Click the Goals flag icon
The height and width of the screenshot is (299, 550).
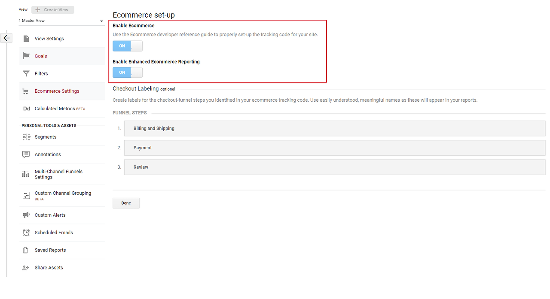pyautogui.click(x=26, y=56)
